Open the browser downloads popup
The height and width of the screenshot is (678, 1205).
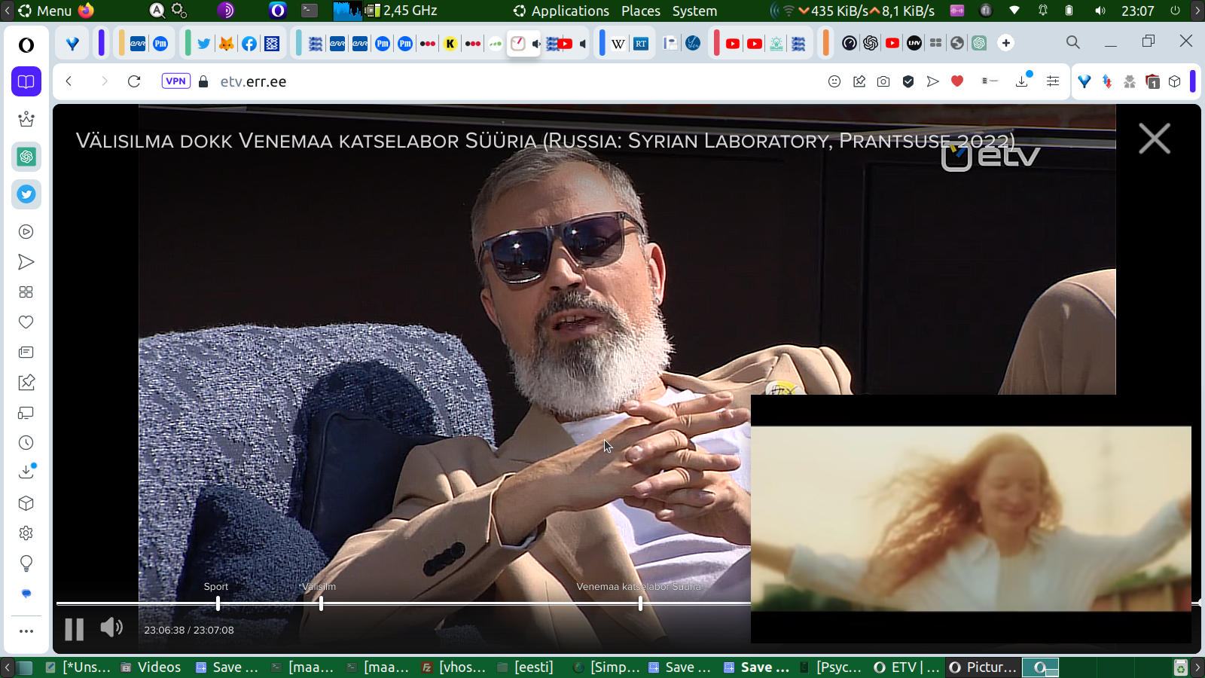[1022, 81]
